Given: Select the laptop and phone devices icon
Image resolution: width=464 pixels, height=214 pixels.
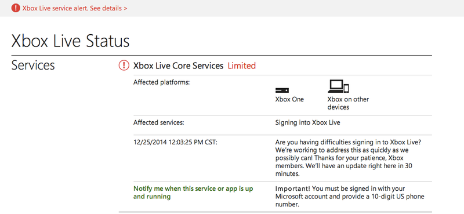Looking at the screenshot, I should coord(338,86).
